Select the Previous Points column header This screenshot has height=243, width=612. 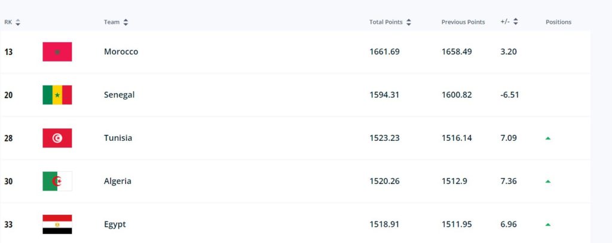tap(463, 22)
